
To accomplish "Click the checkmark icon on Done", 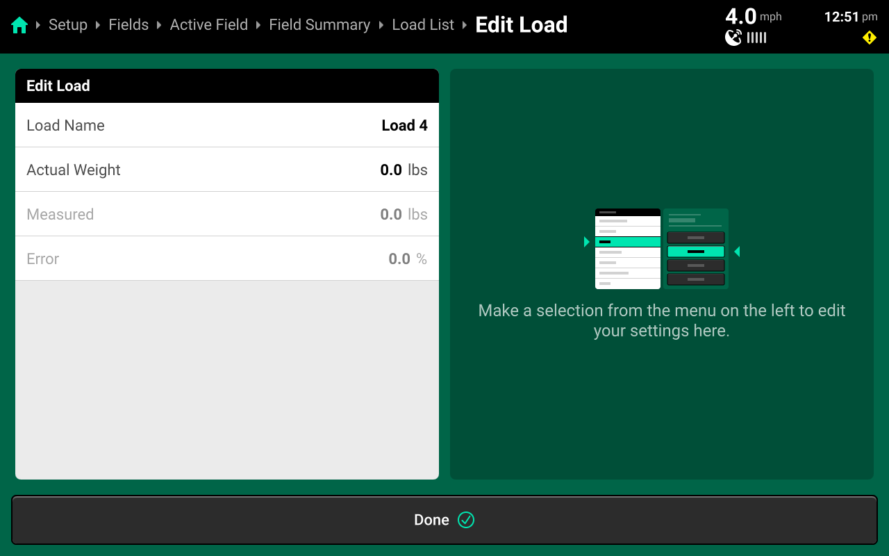I will (466, 520).
